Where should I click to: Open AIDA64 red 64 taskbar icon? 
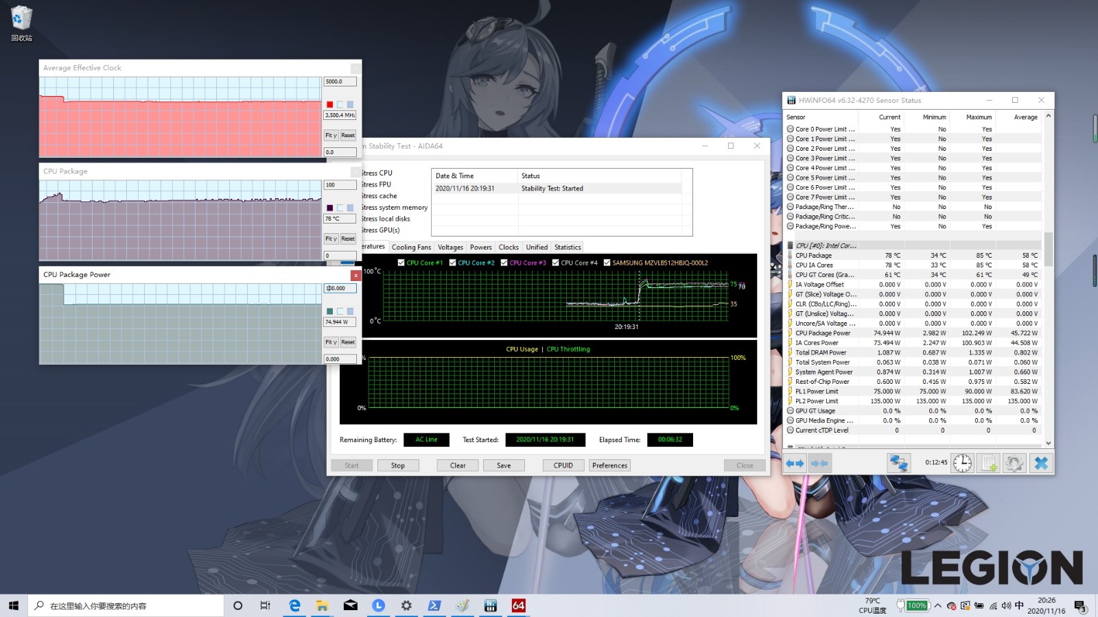coord(518,605)
